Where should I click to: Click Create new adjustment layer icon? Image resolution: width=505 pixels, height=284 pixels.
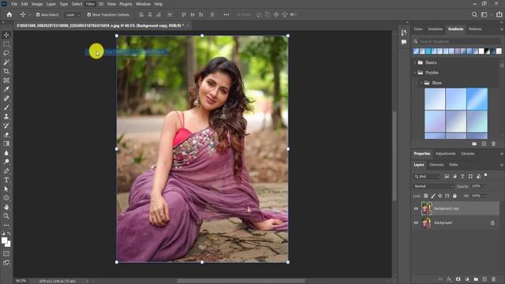(467, 279)
